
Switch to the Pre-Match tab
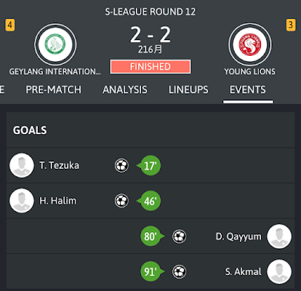54,90
